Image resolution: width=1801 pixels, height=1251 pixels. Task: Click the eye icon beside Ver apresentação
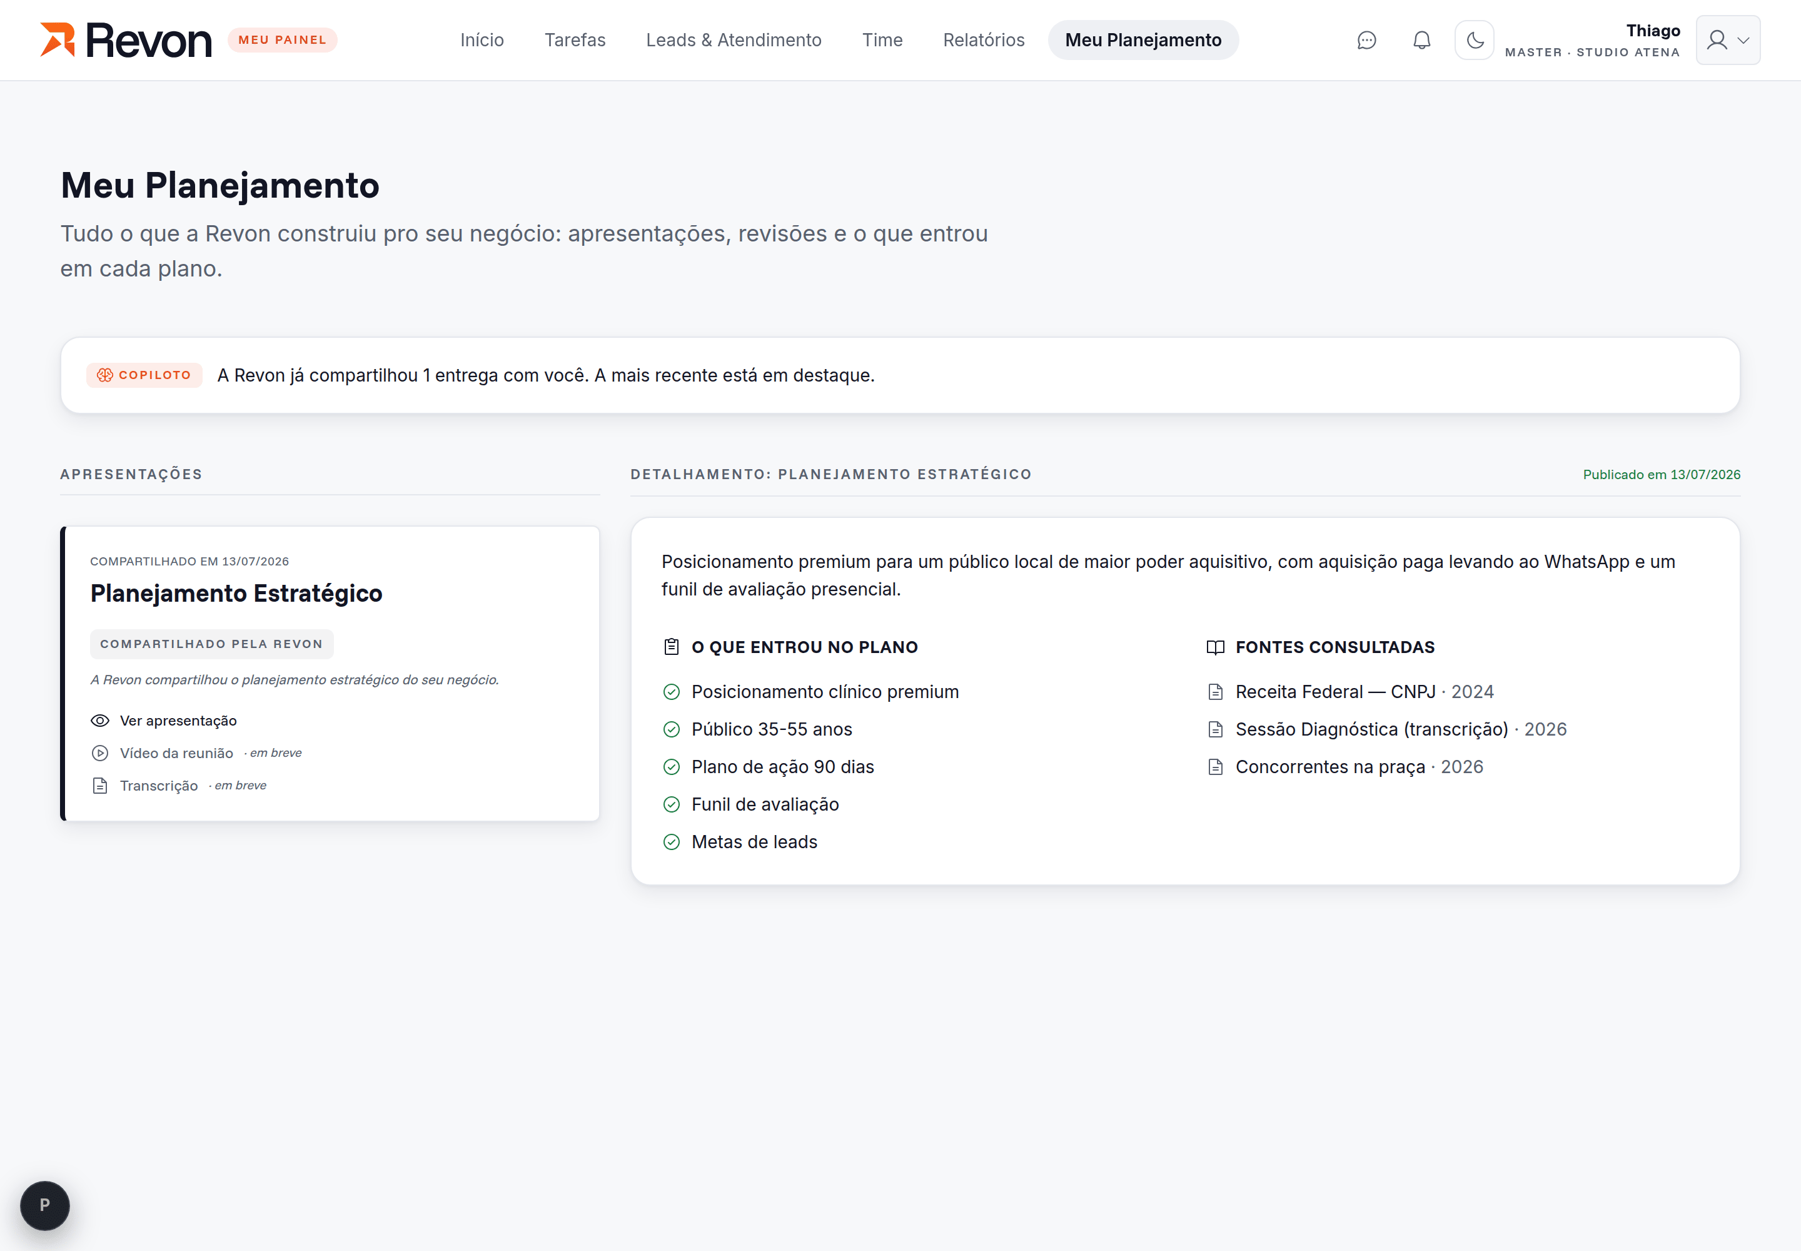coord(99,721)
